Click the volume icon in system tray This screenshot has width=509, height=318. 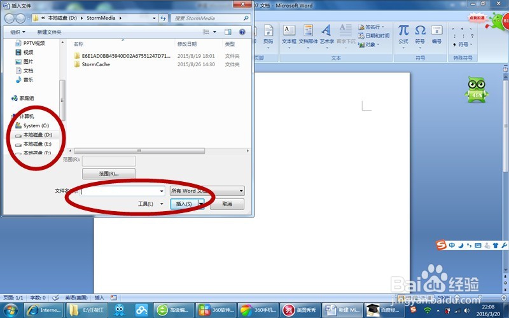pyautogui.click(x=467, y=310)
